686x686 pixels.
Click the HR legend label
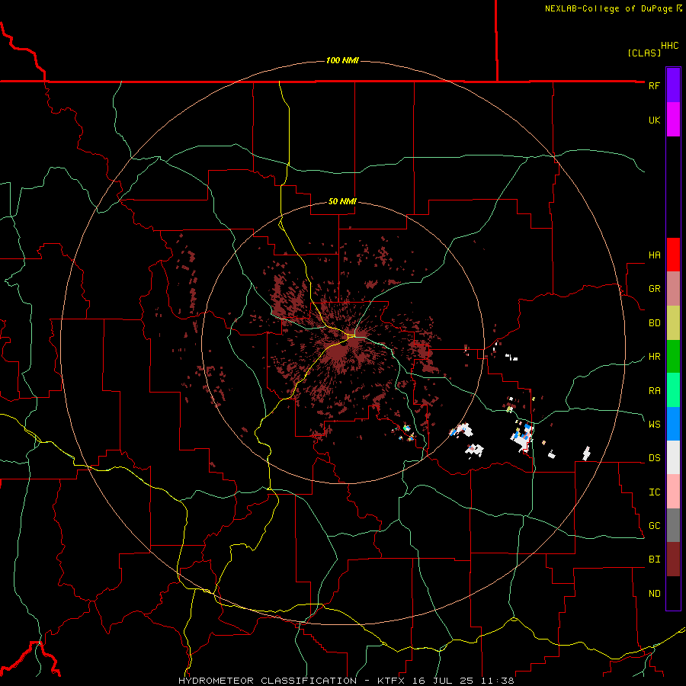654,357
